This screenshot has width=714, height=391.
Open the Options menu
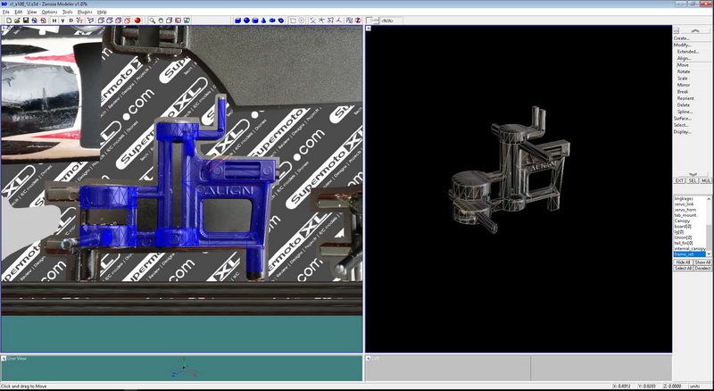click(x=50, y=12)
